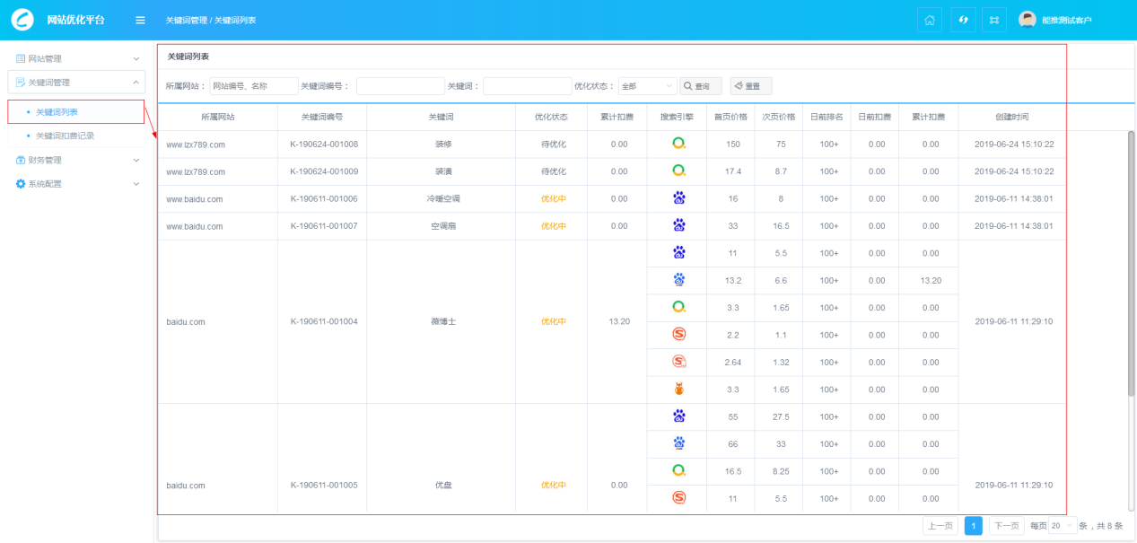Collapse the 关键词管理 sidebar menu

tap(76, 82)
